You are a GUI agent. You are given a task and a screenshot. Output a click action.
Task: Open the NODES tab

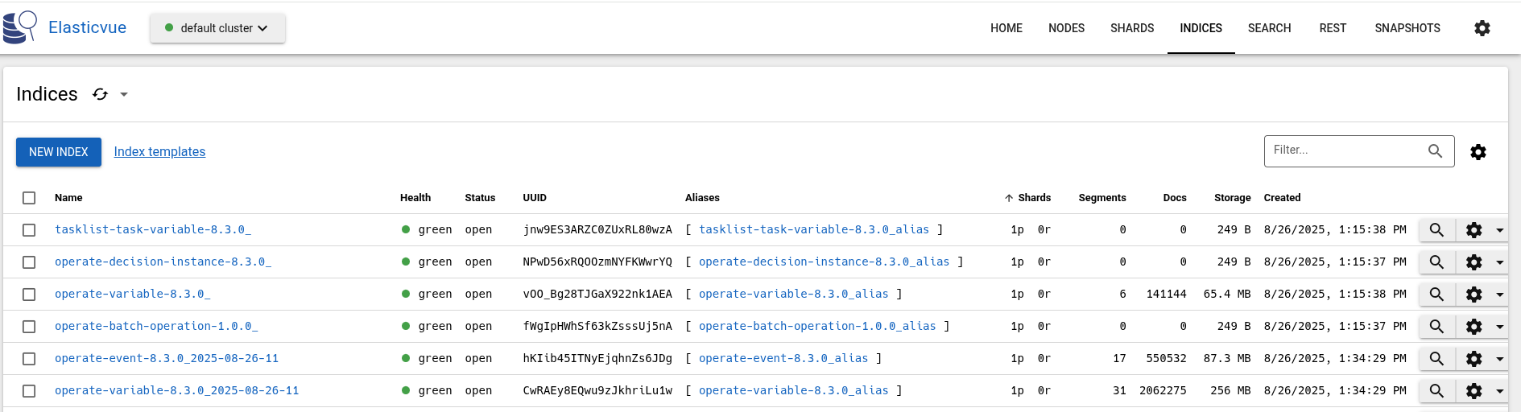click(x=1066, y=28)
